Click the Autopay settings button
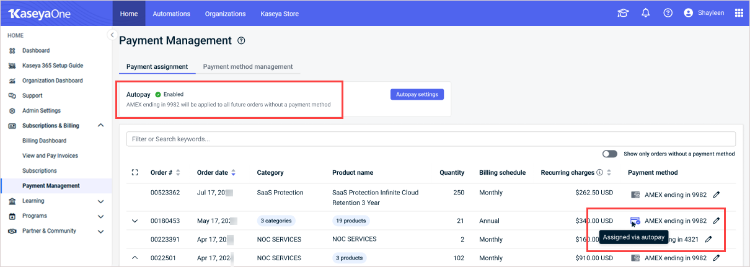 (417, 94)
